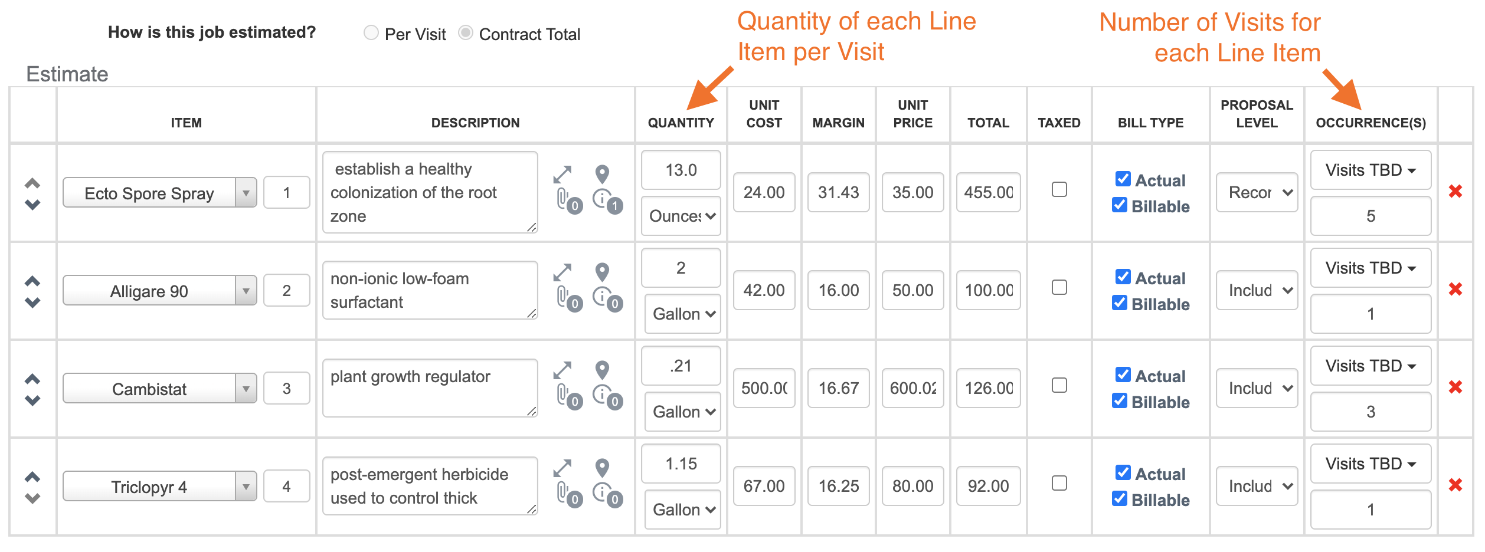Open the Cambistat item selector dropdown
1485x552 pixels.
[159, 388]
